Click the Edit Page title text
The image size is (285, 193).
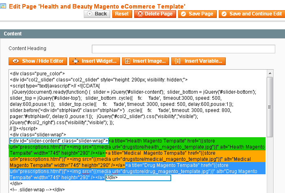click(97, 7)
